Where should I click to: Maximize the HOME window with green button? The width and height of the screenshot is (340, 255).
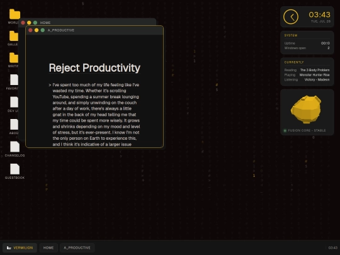click(x=35, y=23)
